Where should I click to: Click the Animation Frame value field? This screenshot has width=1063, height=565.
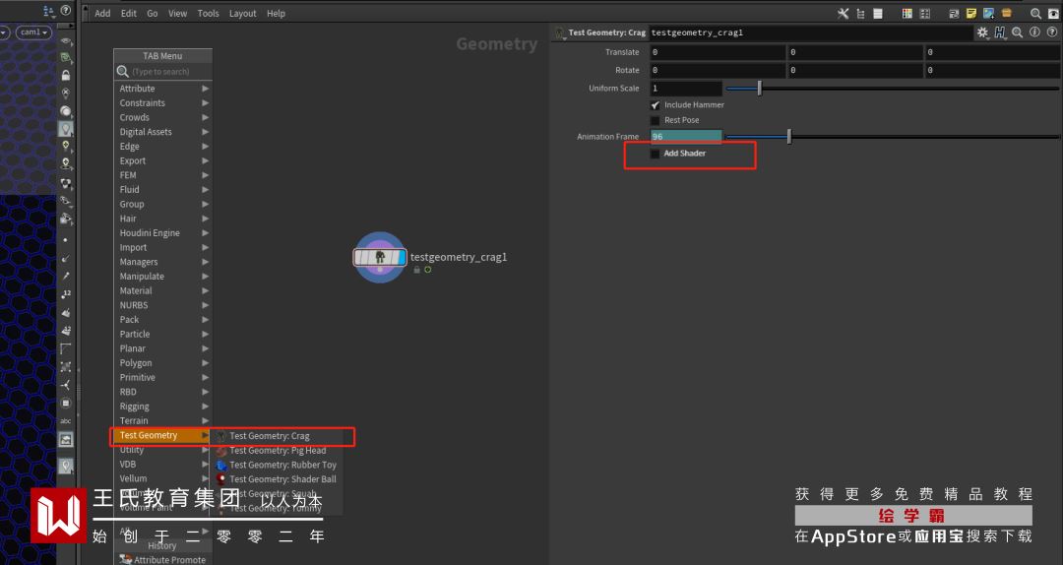686,137
